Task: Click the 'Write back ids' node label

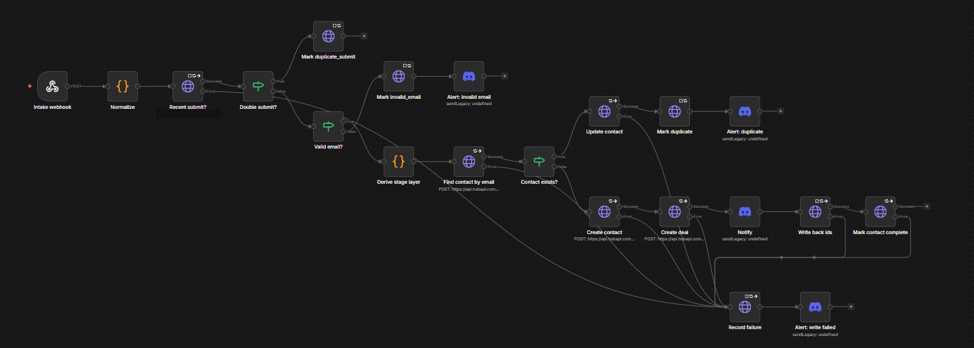Action: [815, 232]
